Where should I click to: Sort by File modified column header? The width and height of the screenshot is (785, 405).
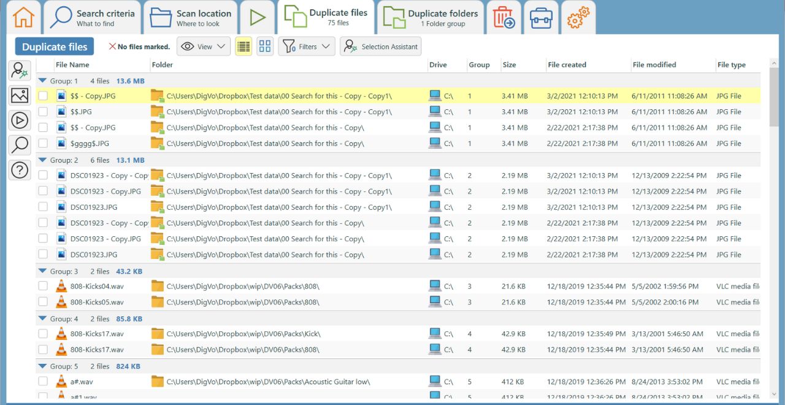pyautogui.click(x=654, y=64)
